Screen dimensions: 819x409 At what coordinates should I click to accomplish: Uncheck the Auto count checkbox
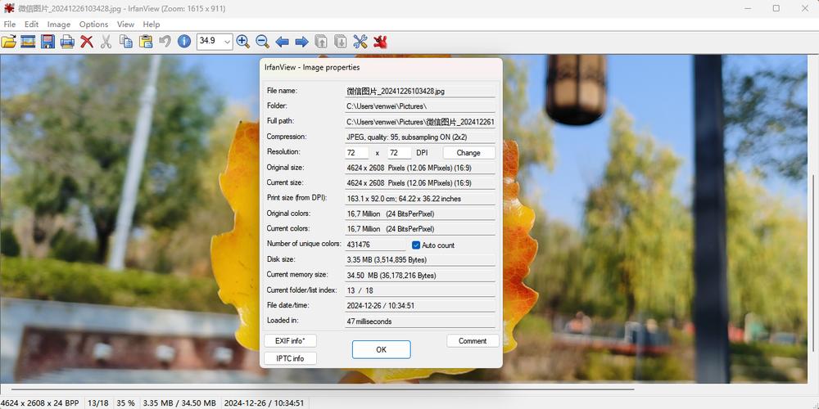(x=416, y=245)
